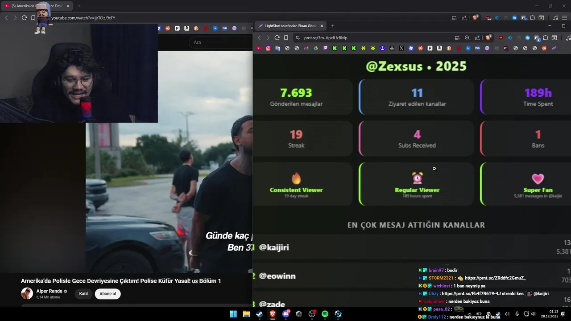This screenshot has width=571, height=321.
Task: Open the MAL bookmark
Action: (x=477, y=48)
